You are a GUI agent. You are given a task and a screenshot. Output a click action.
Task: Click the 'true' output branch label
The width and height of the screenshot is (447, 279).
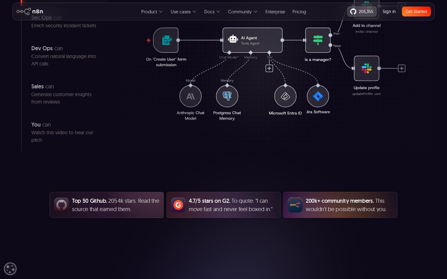coord(336,33)
